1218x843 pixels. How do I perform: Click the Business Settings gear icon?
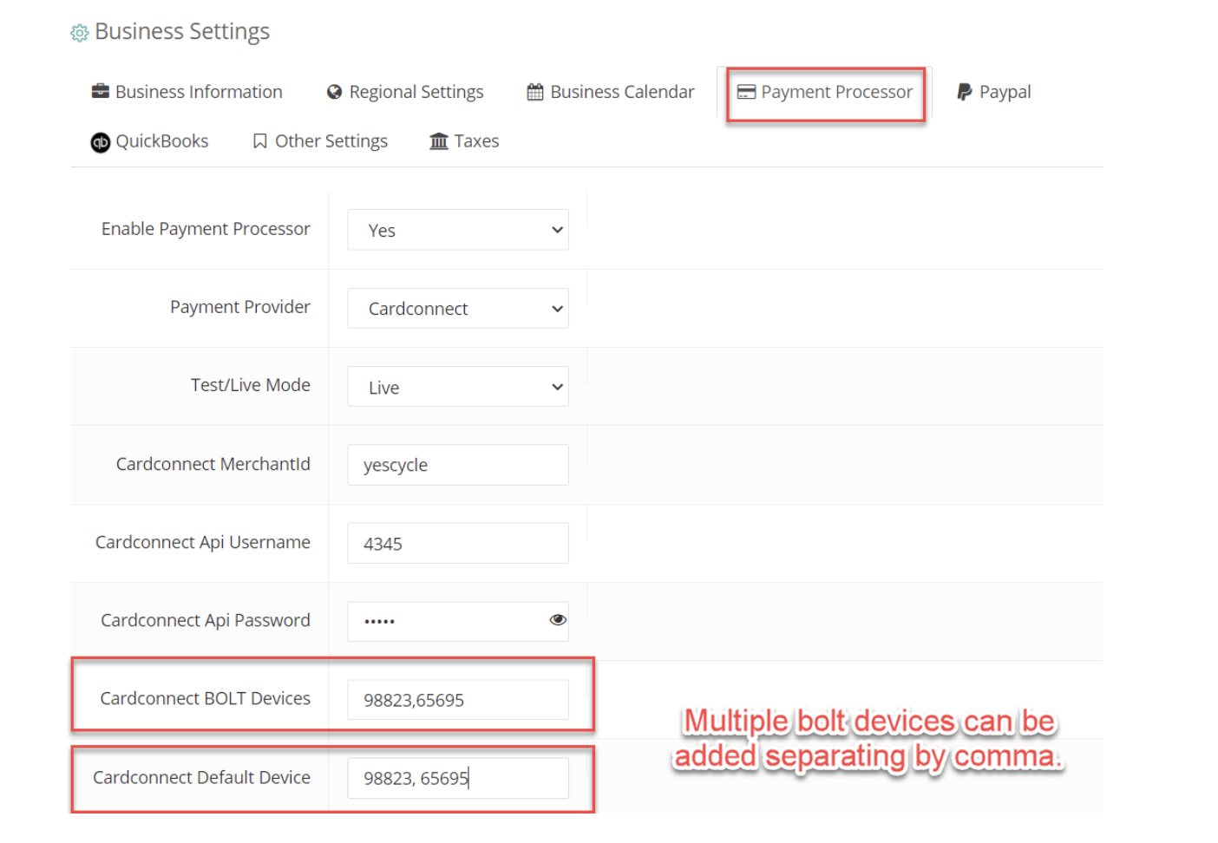tap(80, 33)
